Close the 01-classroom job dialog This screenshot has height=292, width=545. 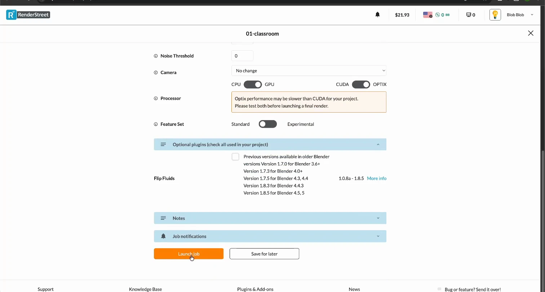[531, 33]
